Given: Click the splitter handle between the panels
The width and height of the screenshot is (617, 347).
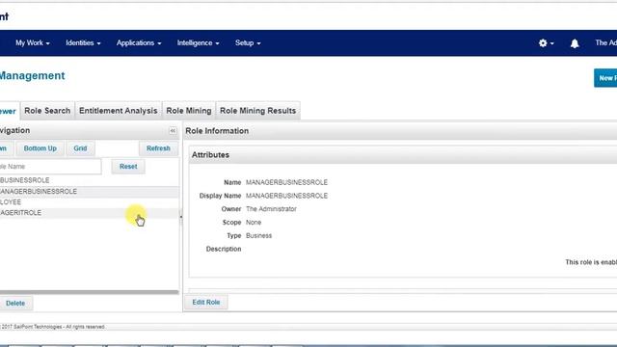Looking at the screenshot, I should point(181,216).
